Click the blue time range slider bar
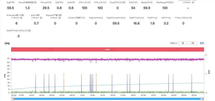The height and width of the screenshot is (101, 215). (x=108, y=99)
